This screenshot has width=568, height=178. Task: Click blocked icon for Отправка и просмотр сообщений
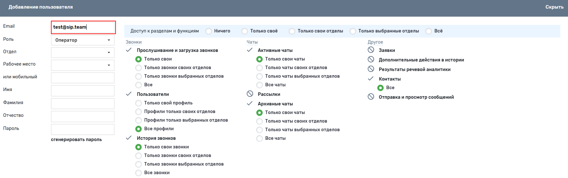371,97
